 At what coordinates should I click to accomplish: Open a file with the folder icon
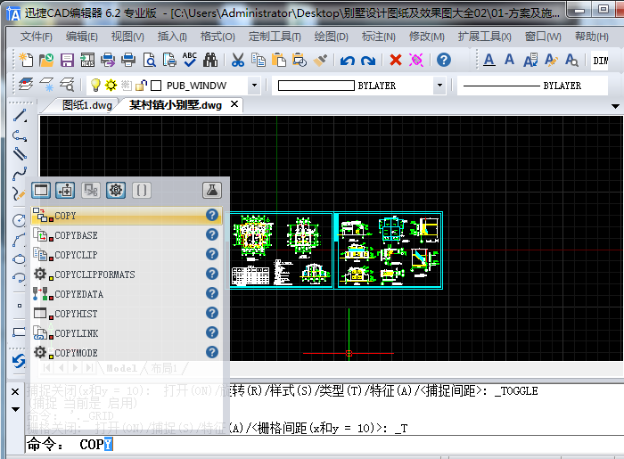coord(46,60)
